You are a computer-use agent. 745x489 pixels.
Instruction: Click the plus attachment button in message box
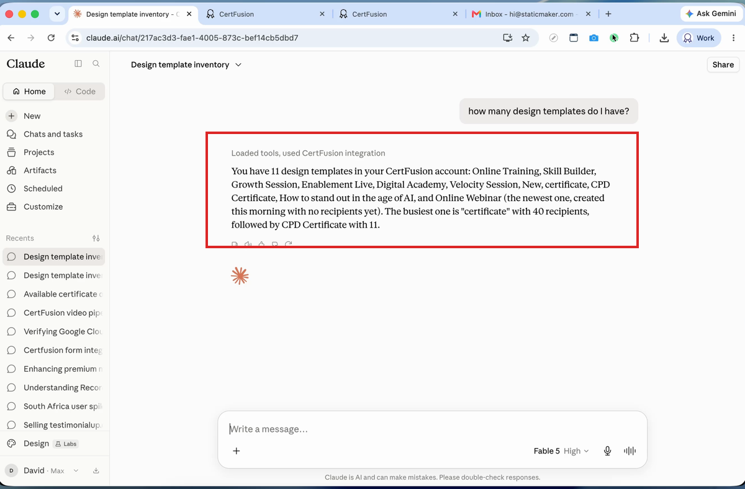(x=237, y=451)
